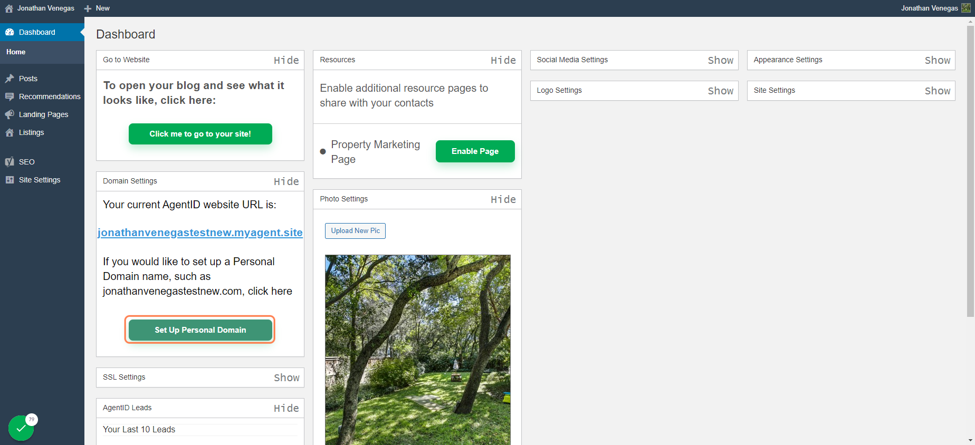The image size is (975, 445).
Task: Open Landing Pages in sidebar
Action: (x=42, y=114)
